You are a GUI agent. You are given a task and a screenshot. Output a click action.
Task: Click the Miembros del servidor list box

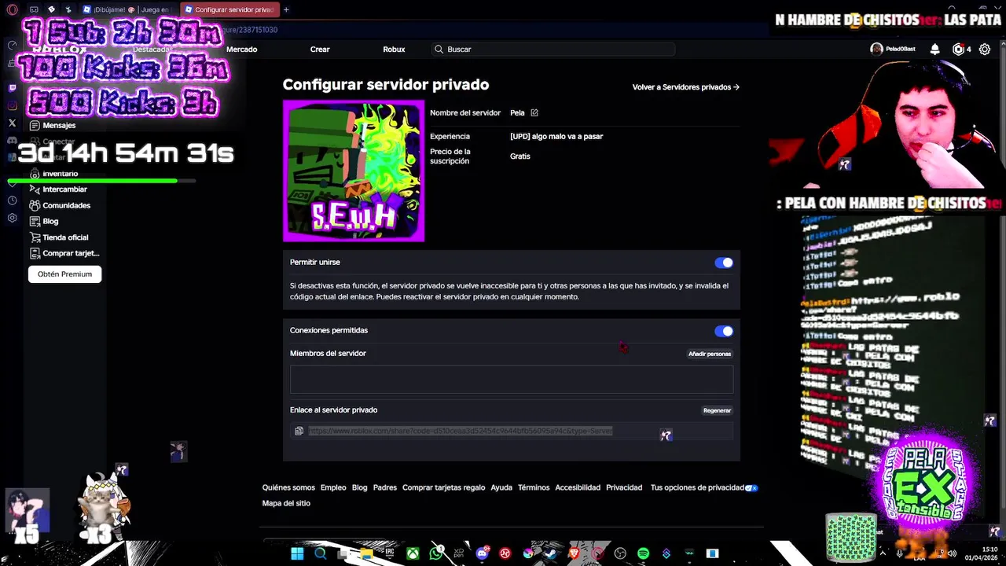512,380
